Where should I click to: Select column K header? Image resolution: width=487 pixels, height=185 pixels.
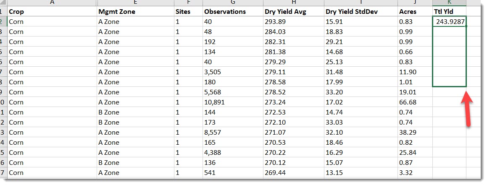click(449, 3)
